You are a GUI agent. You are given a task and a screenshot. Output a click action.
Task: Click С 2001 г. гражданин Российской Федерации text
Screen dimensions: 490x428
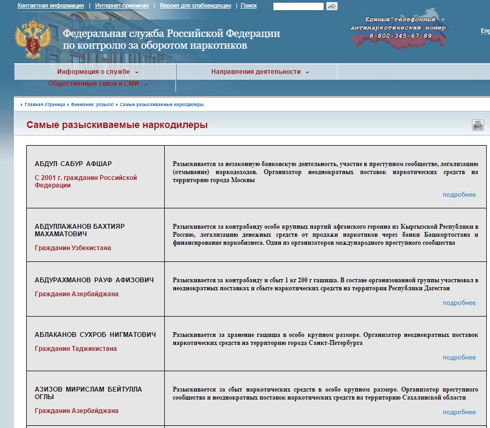point(86,182)
